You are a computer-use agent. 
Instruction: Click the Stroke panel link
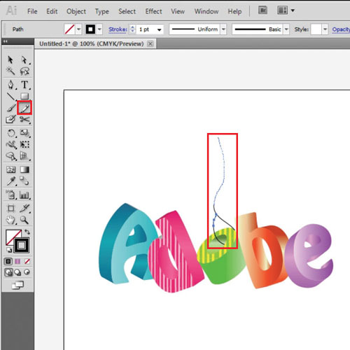click(118, 29)
